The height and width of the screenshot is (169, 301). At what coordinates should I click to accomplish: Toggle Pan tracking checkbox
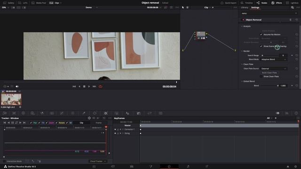31,123
